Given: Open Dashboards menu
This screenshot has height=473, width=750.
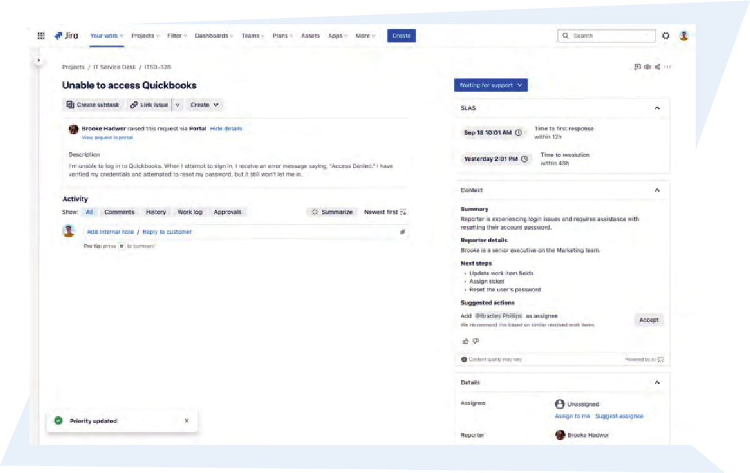Looking at the screenshot, I should [214, 36].
